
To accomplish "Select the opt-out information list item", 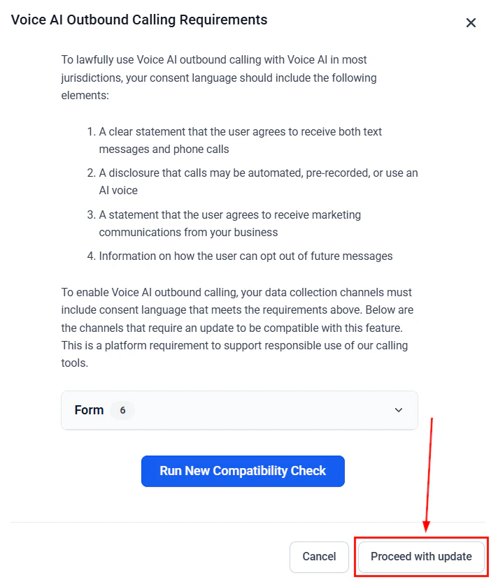I will (246, 256).
